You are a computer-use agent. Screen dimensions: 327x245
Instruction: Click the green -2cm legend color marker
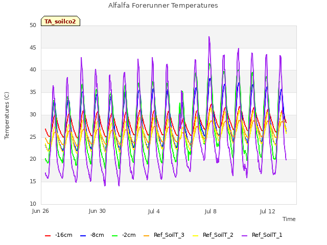click(114, 236)
